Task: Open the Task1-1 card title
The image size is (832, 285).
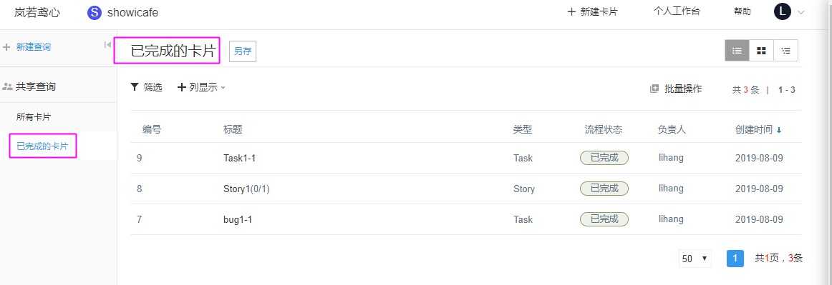Action: (240, 159)
